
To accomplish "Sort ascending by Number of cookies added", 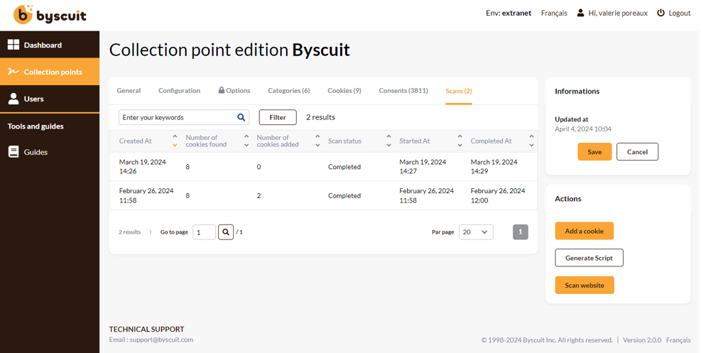I will 317,137.
